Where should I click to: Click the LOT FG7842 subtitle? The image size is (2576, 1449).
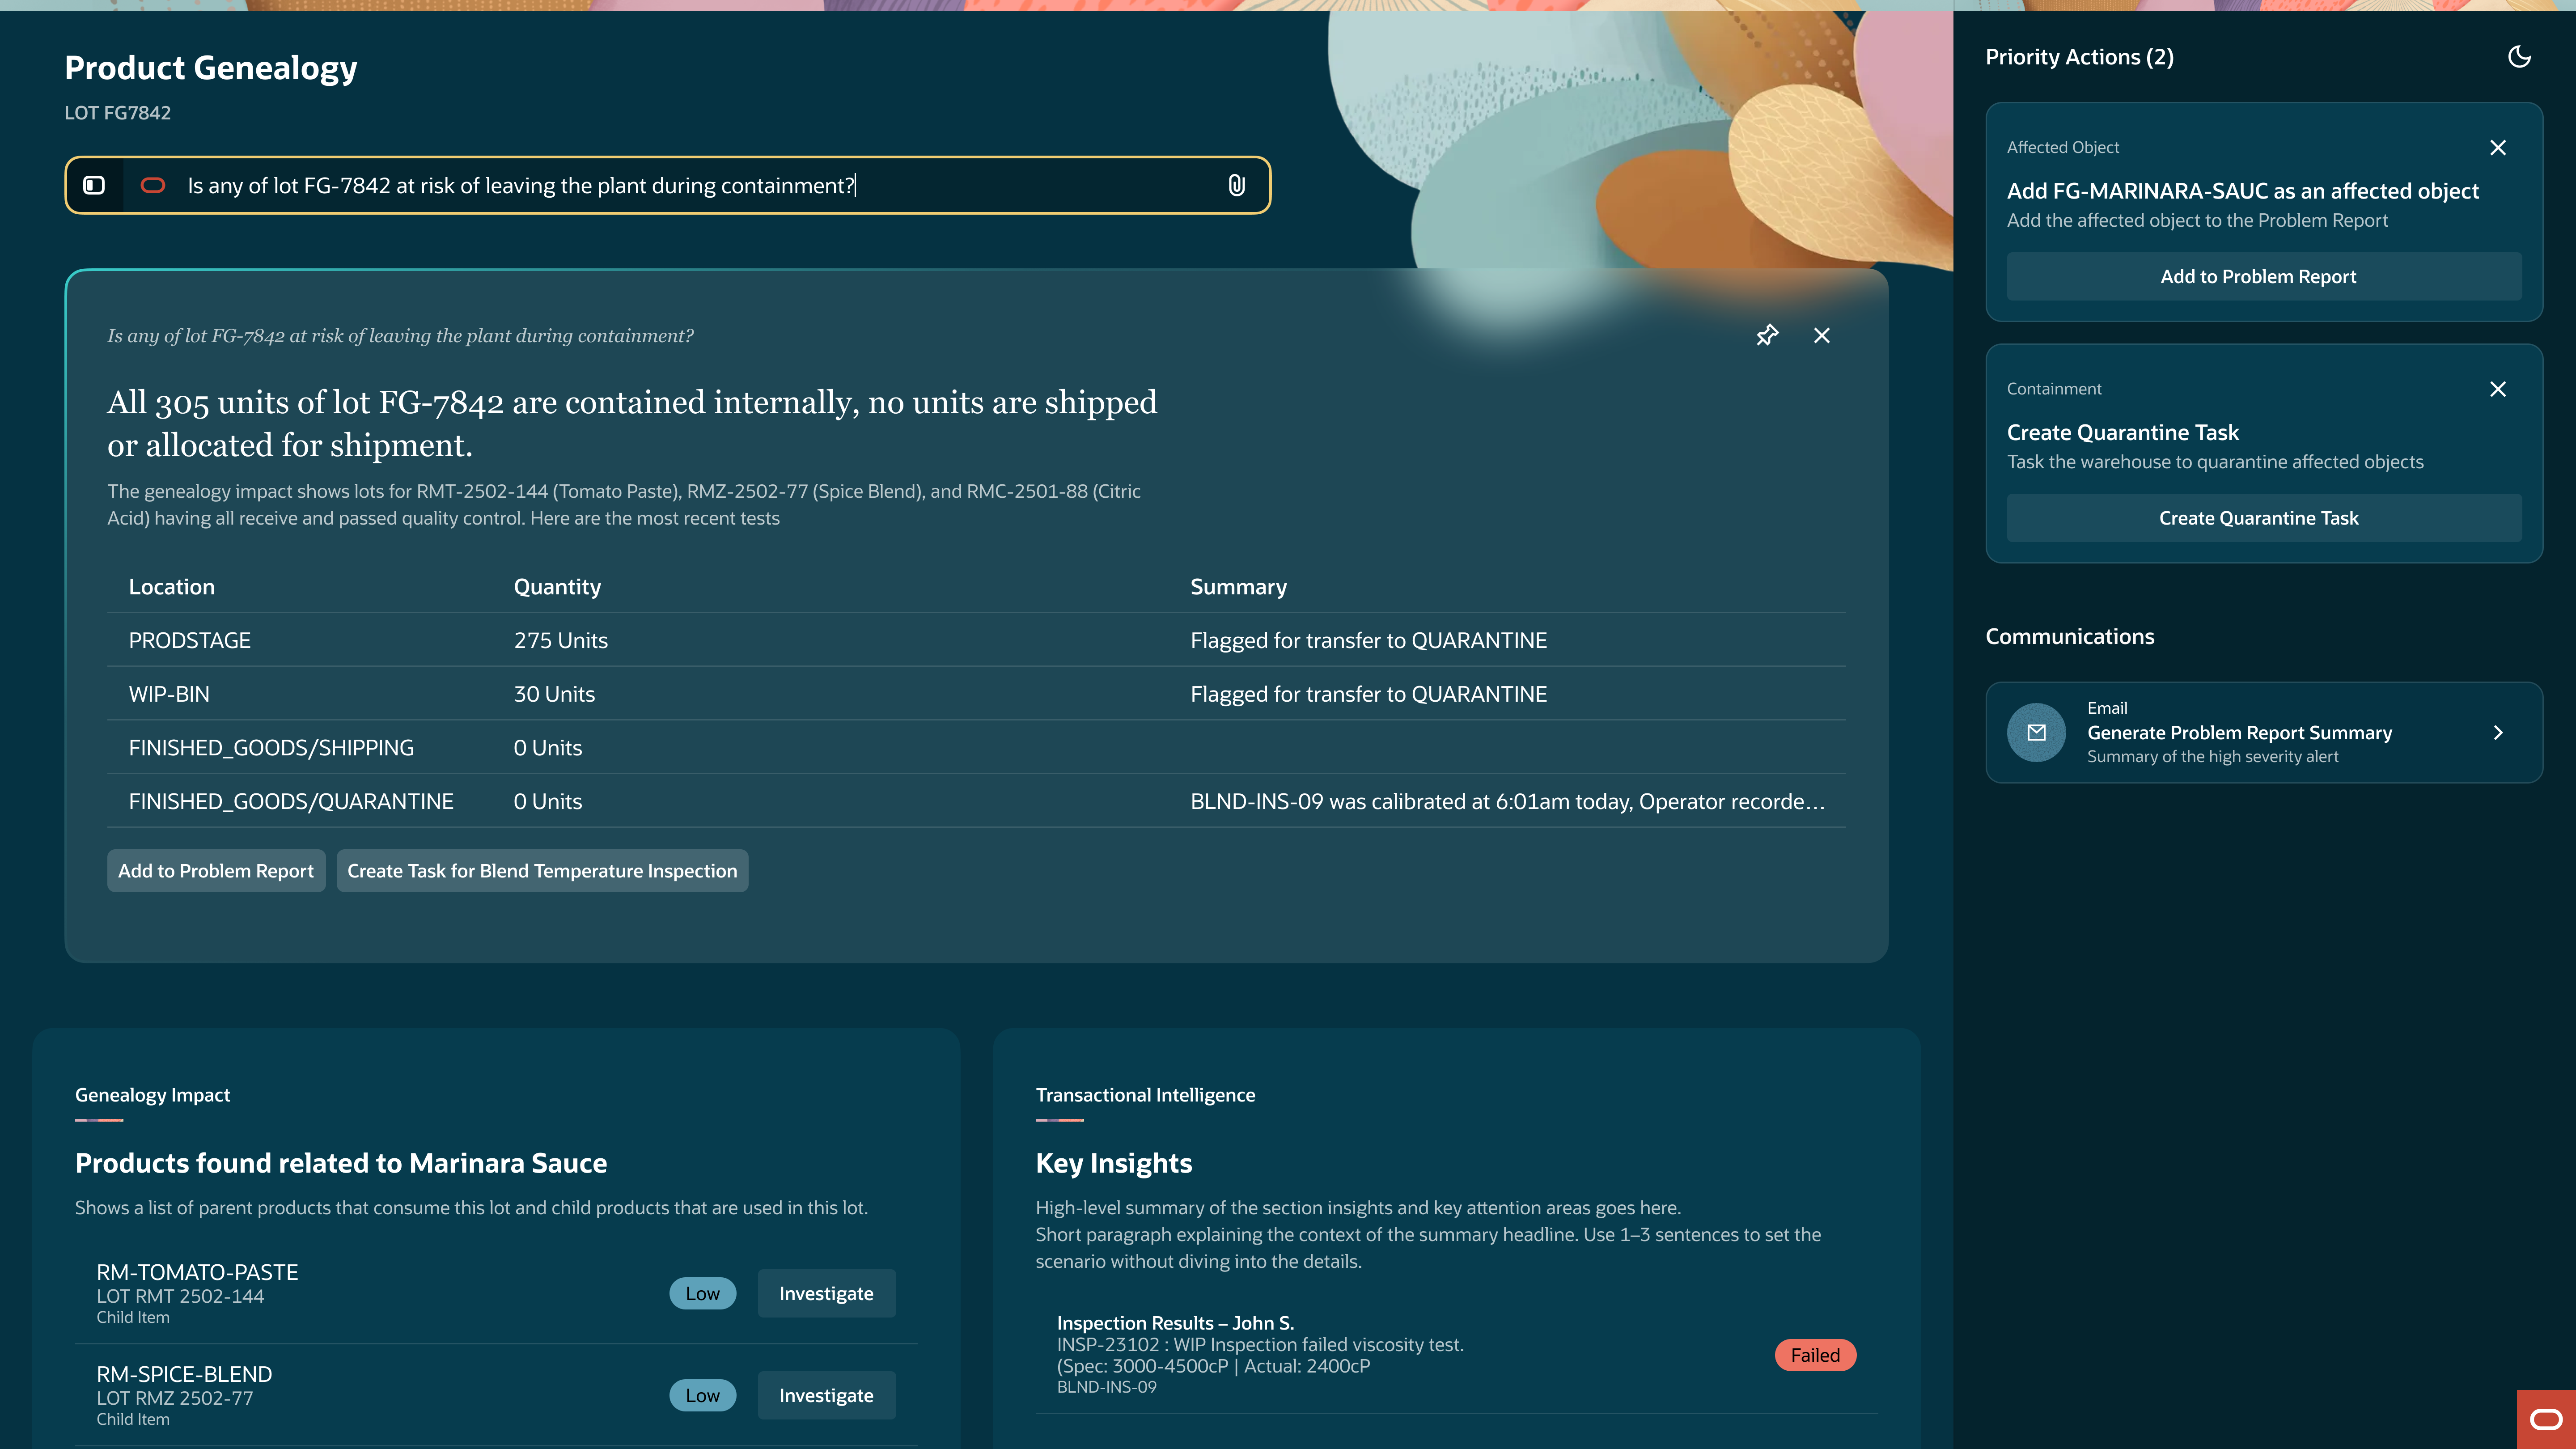coord(117,113)
